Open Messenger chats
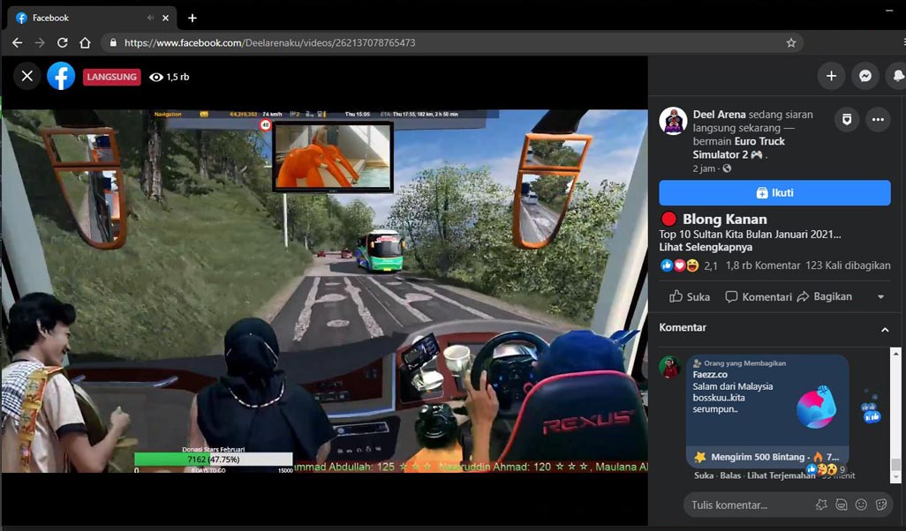This screenshot has height=531, width=906. (865, 76)
